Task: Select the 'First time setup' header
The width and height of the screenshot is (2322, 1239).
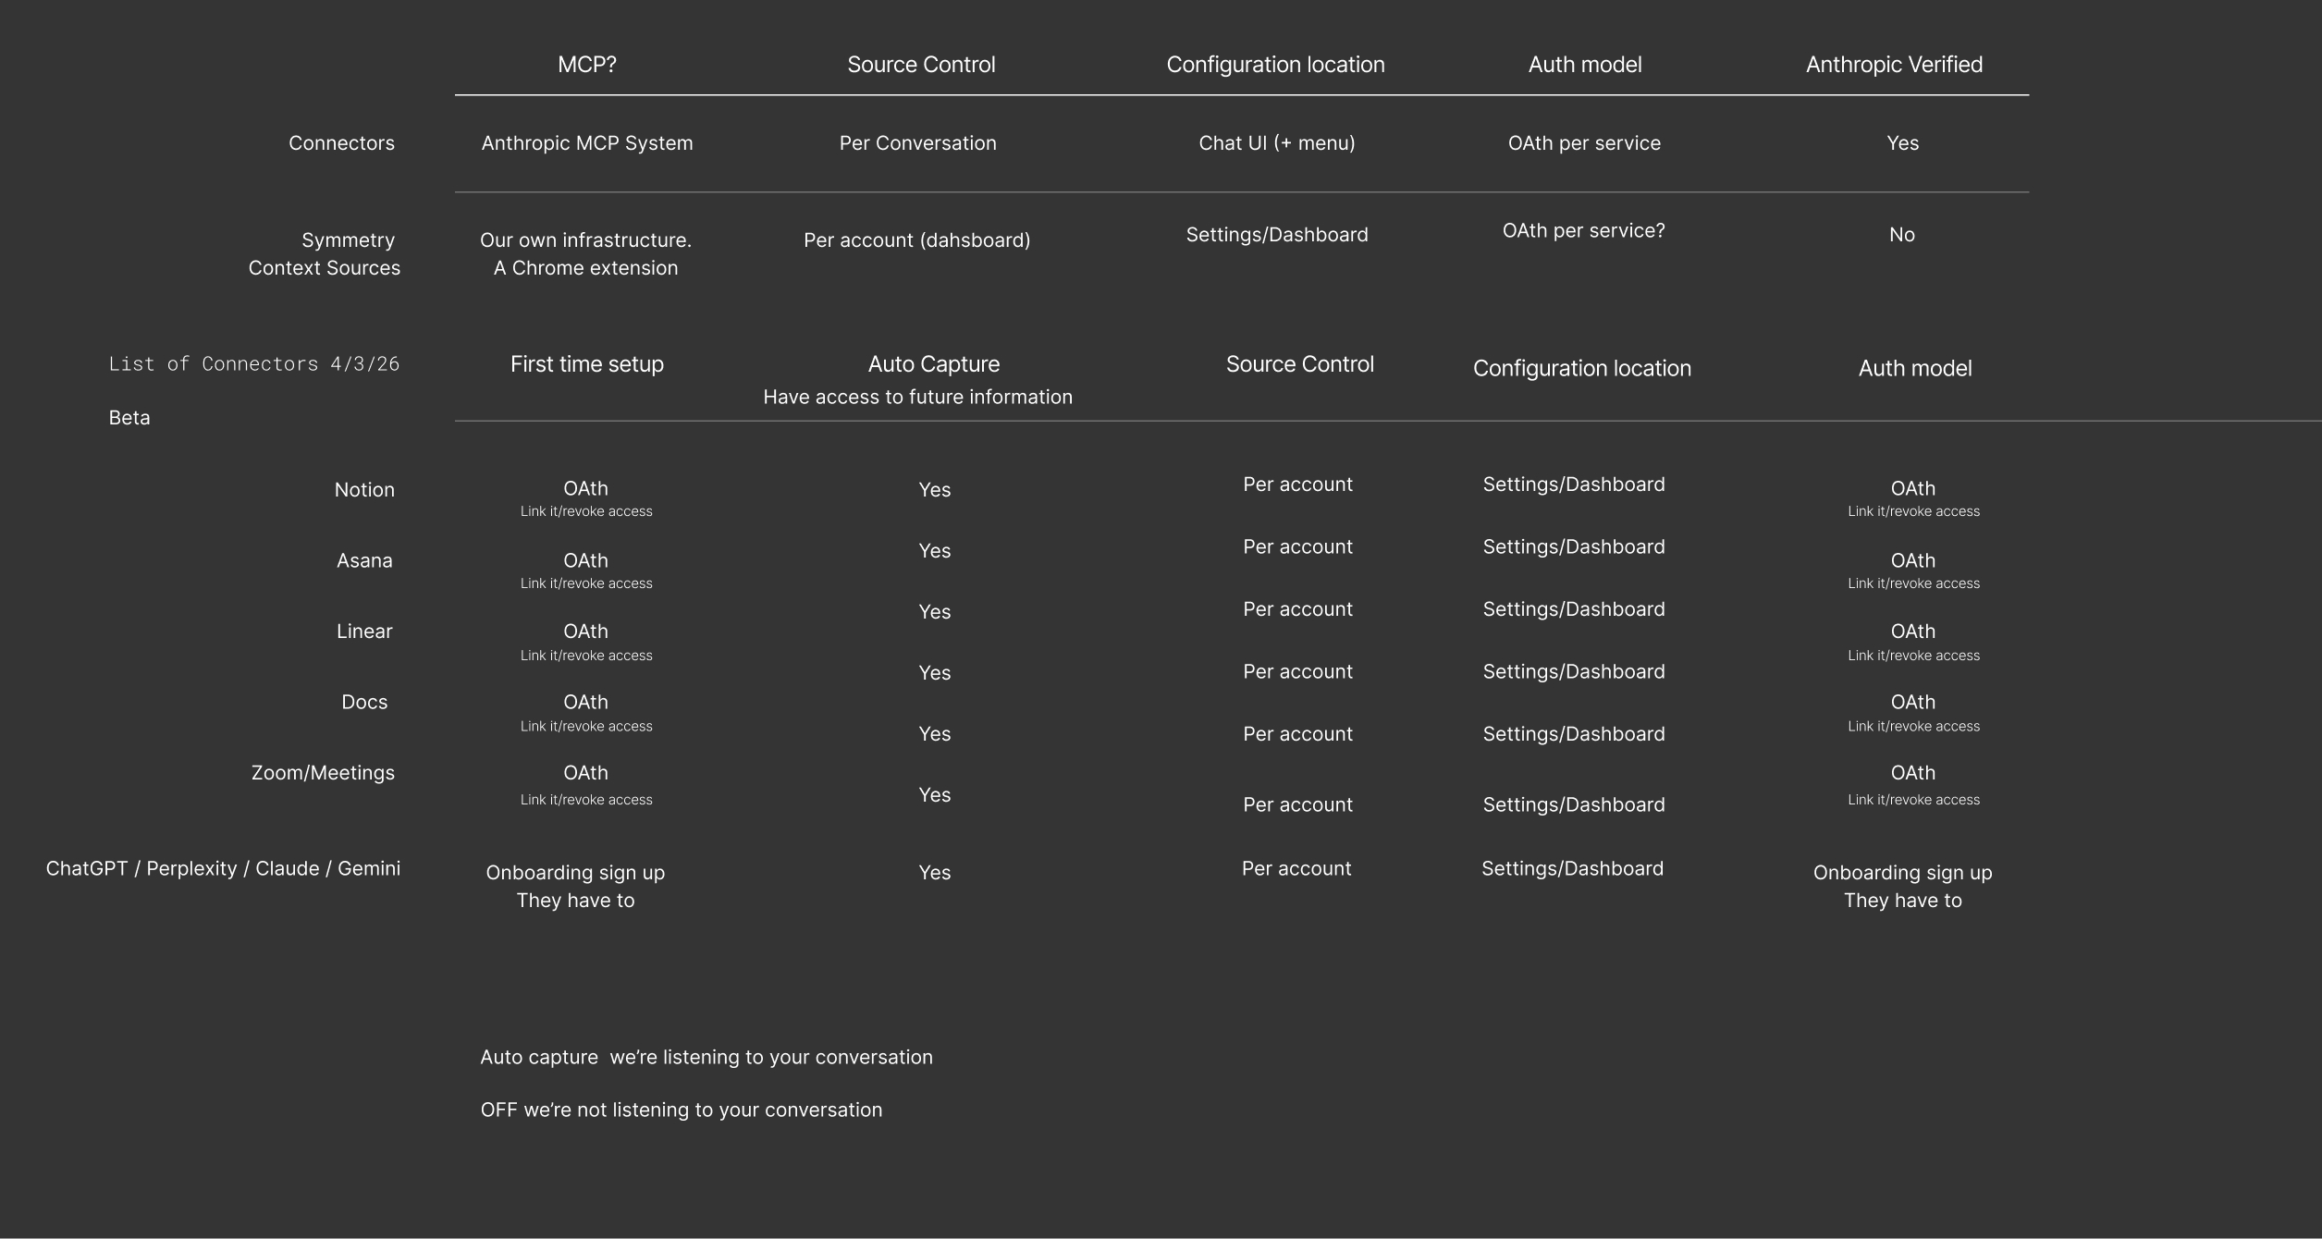Action: click(587, 364)
